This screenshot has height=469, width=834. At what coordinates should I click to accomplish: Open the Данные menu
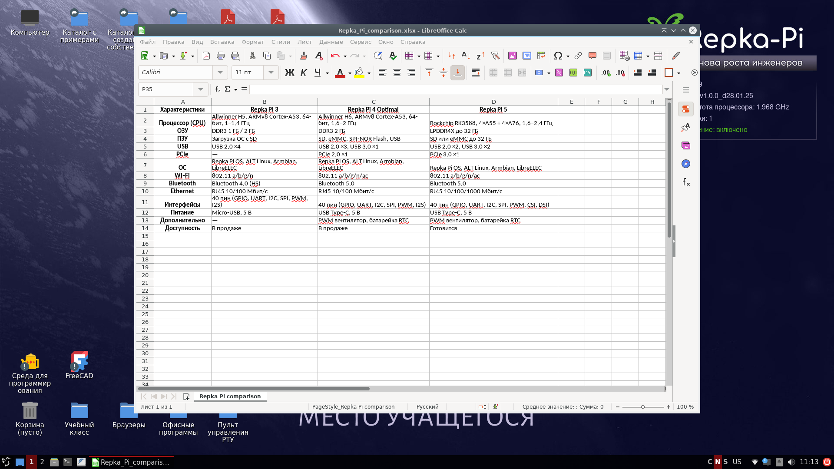coord(331,42)
